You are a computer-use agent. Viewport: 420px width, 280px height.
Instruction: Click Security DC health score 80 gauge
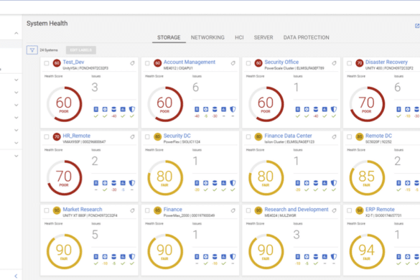(x=165, y=177)
